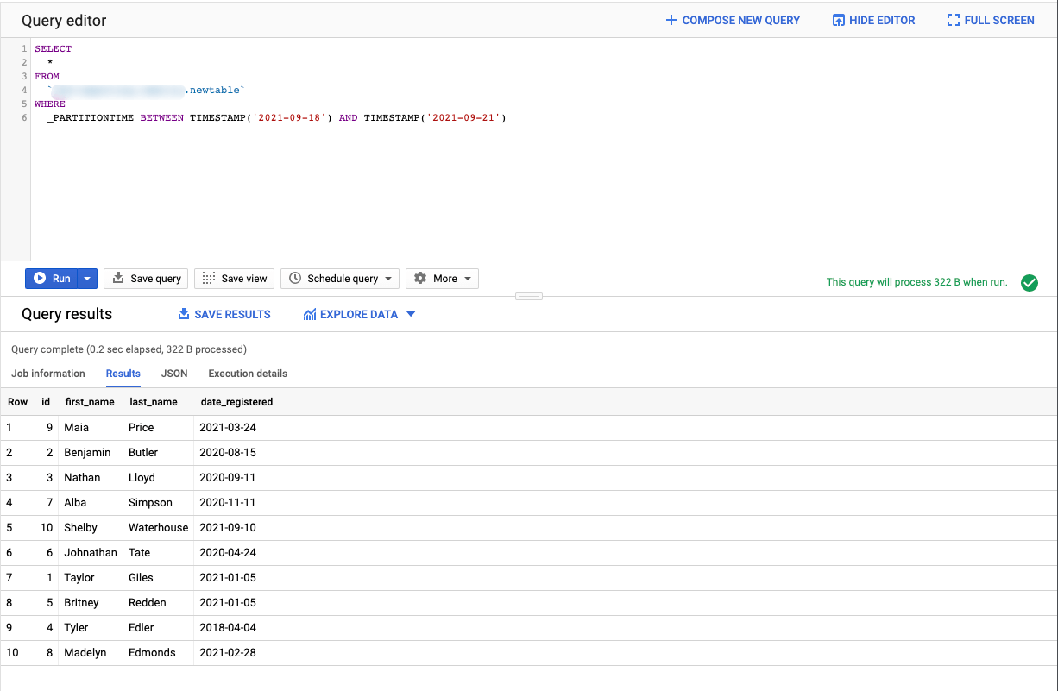
Task: Click the Run button's play icon
Action: tap(40, 278)
